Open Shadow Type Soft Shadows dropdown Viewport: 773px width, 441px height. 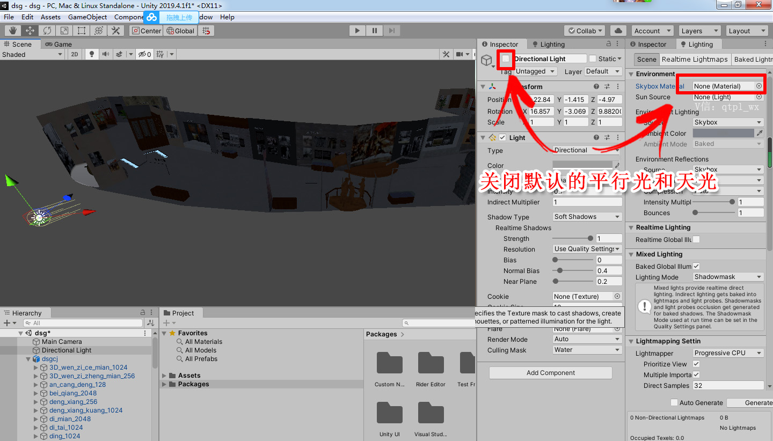pyautogui.click(x=587, y=217)
